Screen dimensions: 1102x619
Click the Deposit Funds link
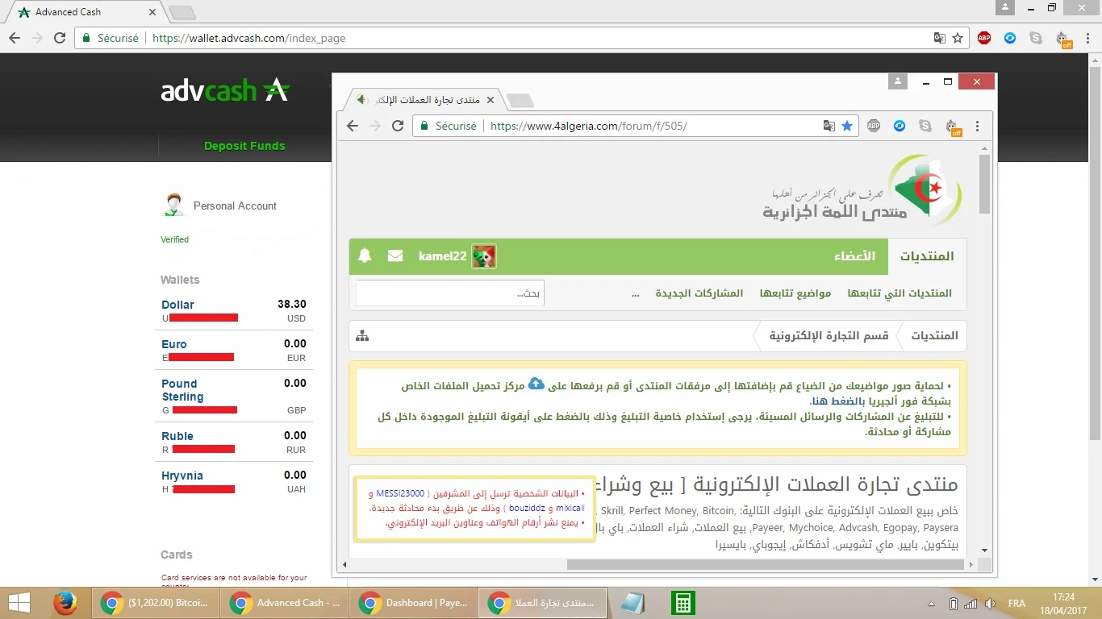(244, 146)
